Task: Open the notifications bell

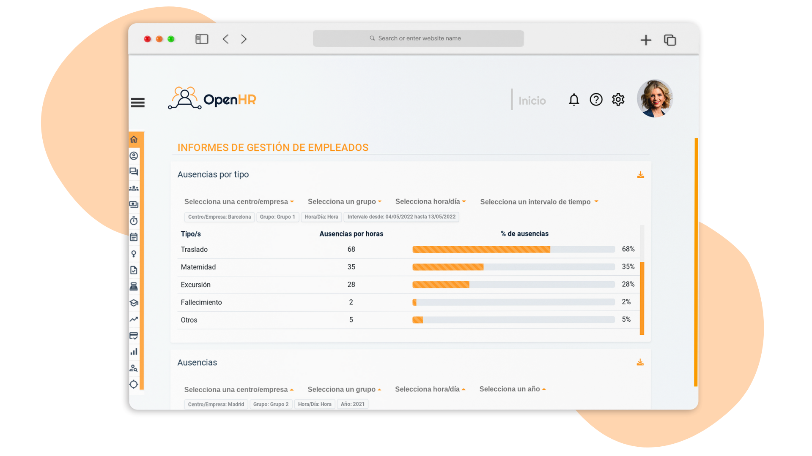Action: coord(574,100)
